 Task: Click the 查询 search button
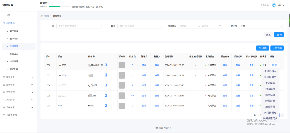click(279, 35)
